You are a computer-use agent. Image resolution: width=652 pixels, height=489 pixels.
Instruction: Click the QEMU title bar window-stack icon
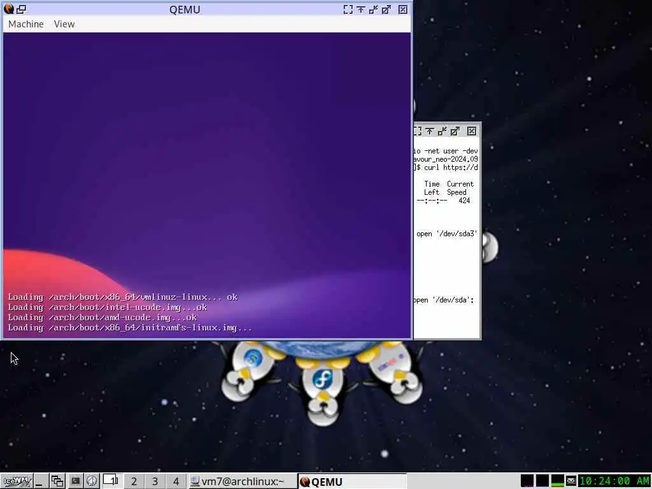(x=21, y=9)
